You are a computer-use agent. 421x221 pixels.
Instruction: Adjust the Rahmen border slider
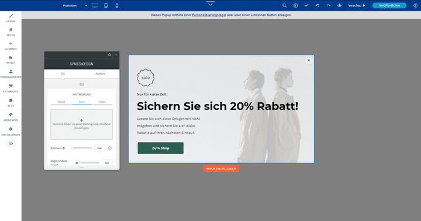[x=81, y=148]
